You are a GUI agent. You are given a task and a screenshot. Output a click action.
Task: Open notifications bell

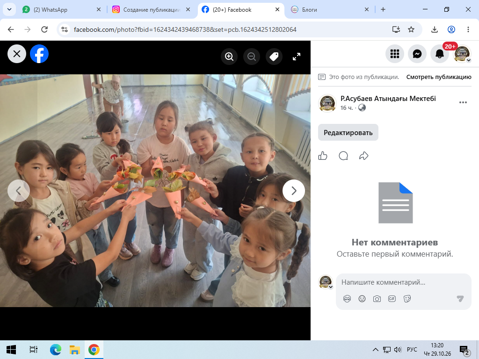point(440,54)
